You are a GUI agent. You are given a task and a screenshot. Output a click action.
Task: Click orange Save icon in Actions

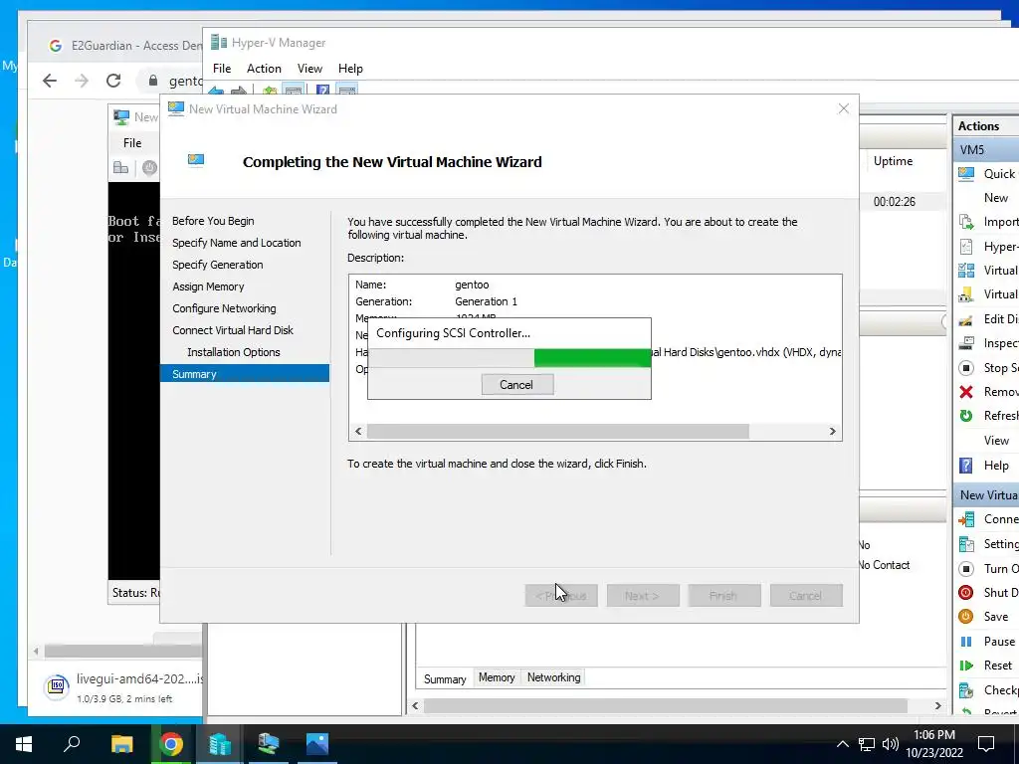point(966,617)
